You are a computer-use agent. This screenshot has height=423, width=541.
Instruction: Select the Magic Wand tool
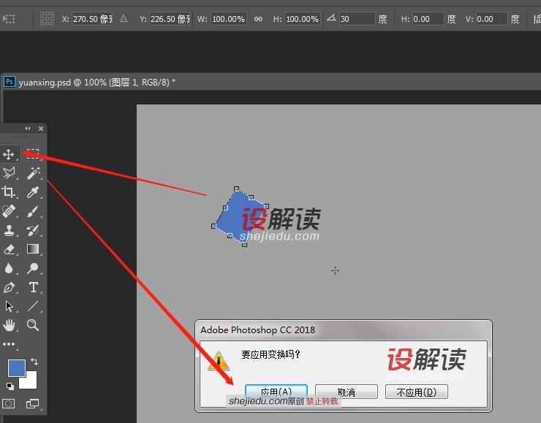coord(33,172)
